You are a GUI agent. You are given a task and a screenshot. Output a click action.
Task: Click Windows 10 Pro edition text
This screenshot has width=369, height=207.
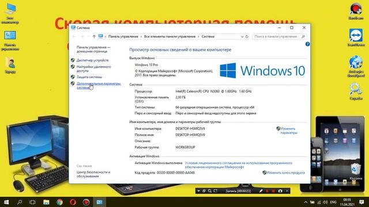146,65
